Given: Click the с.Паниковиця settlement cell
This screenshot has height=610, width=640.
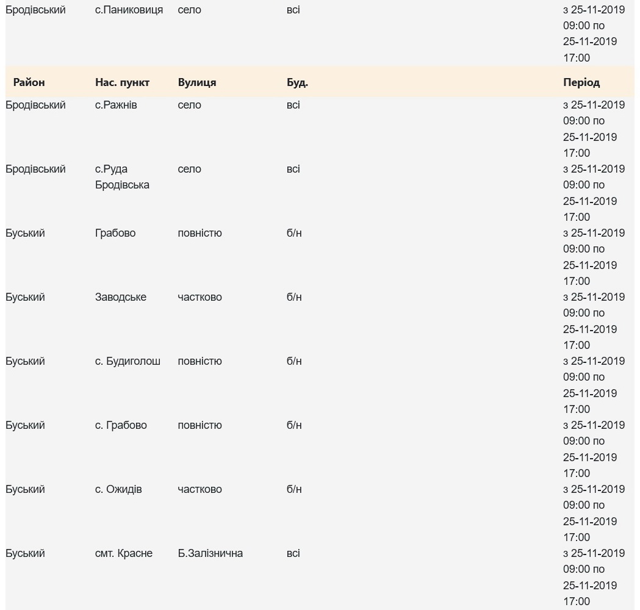Looking at the screenshot, I should tap(129, 10).
